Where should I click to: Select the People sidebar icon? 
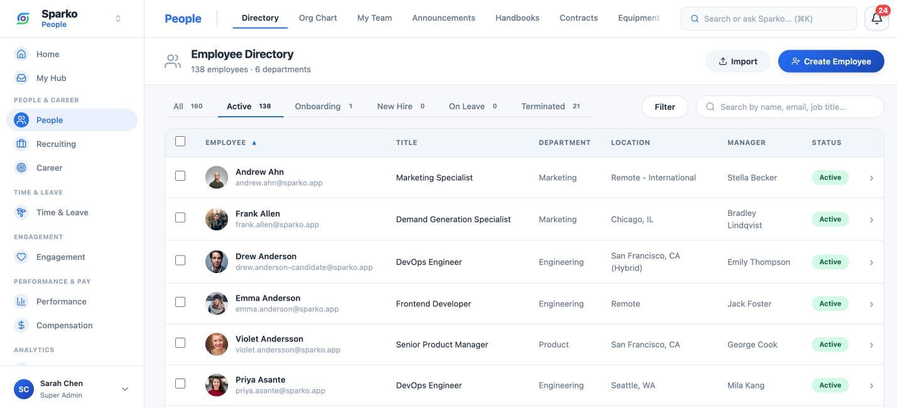[21, 120]
